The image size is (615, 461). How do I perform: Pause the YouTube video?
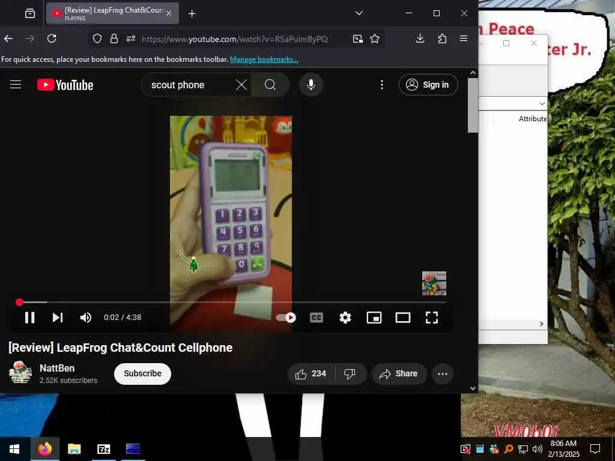click(30, 318)
